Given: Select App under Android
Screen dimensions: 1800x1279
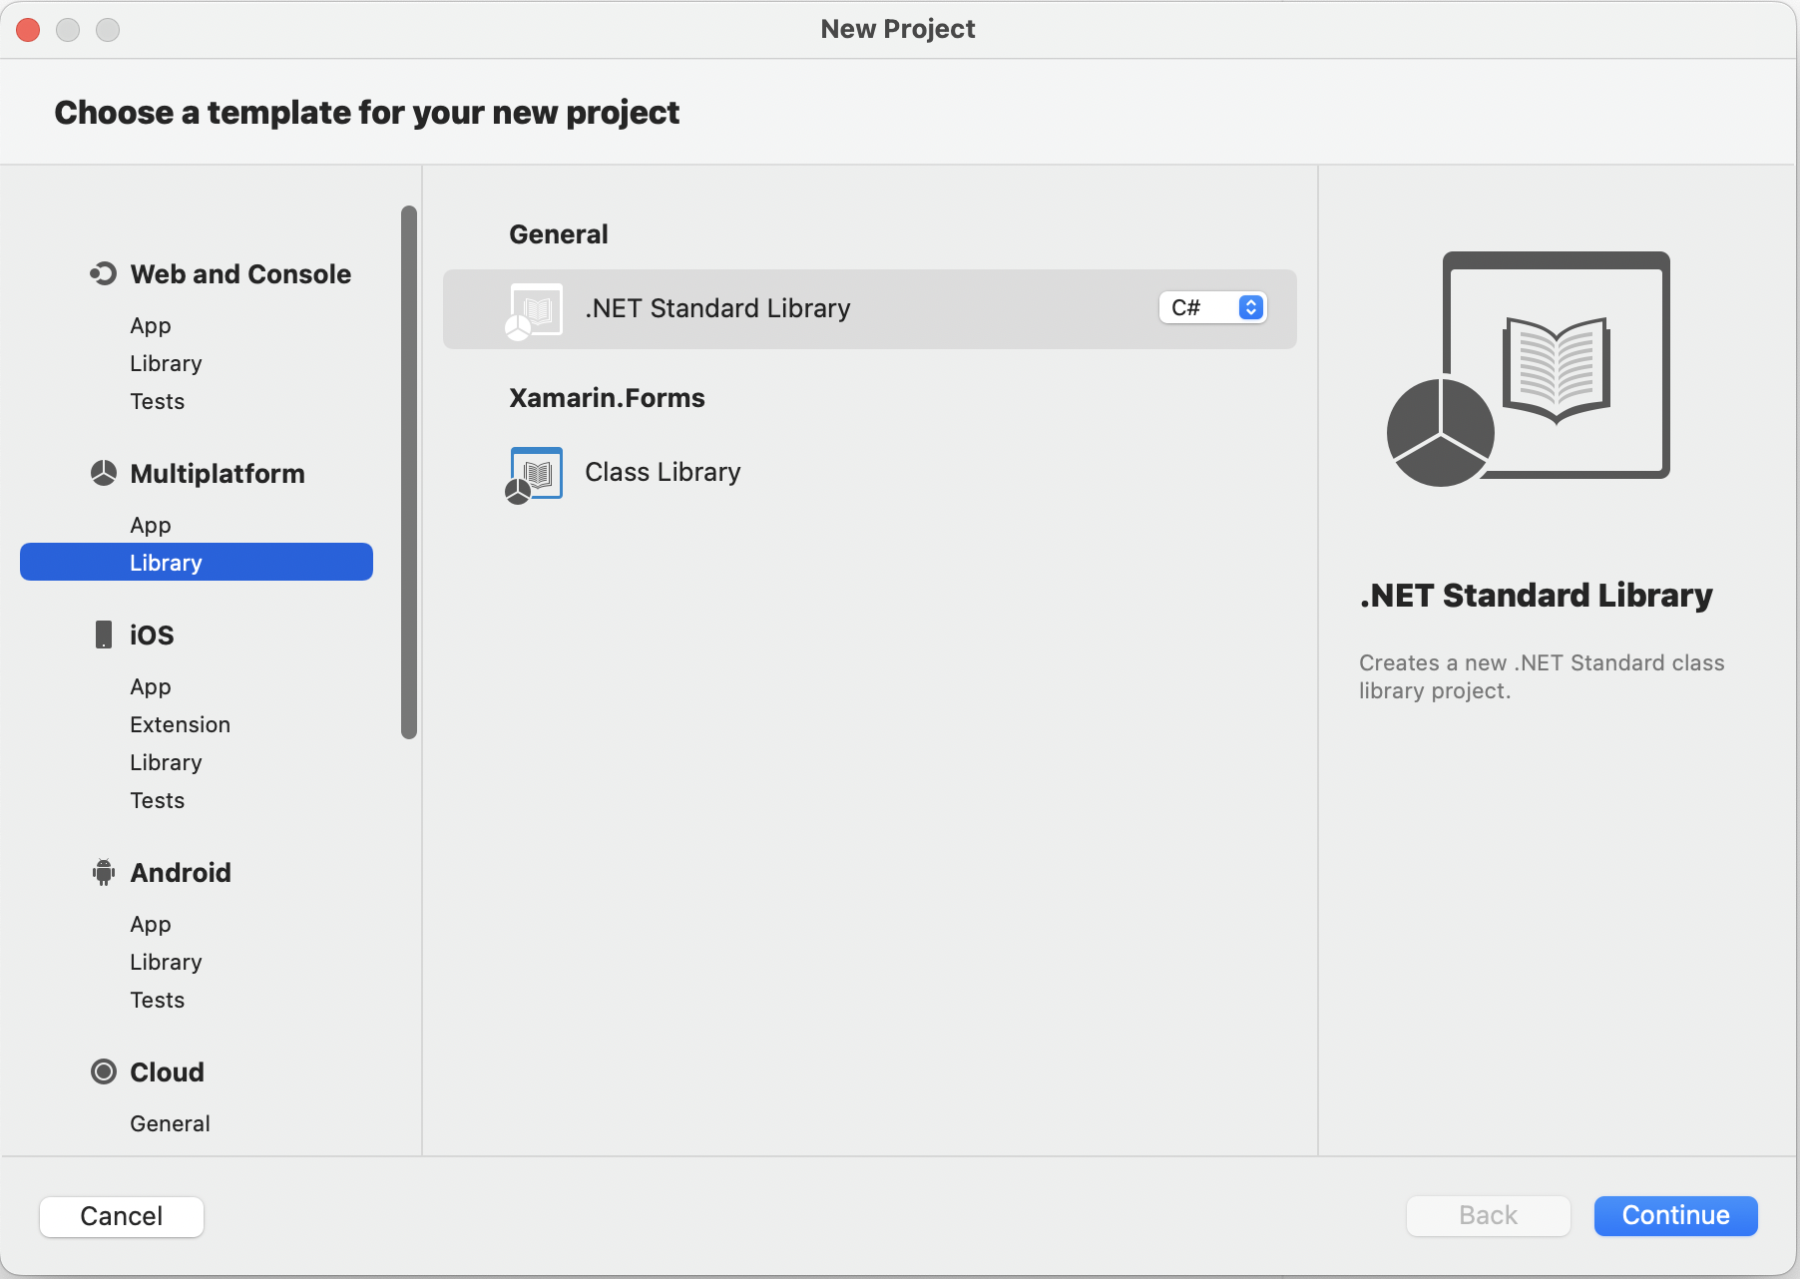Looking at the screenshot, I should point(151,924).
